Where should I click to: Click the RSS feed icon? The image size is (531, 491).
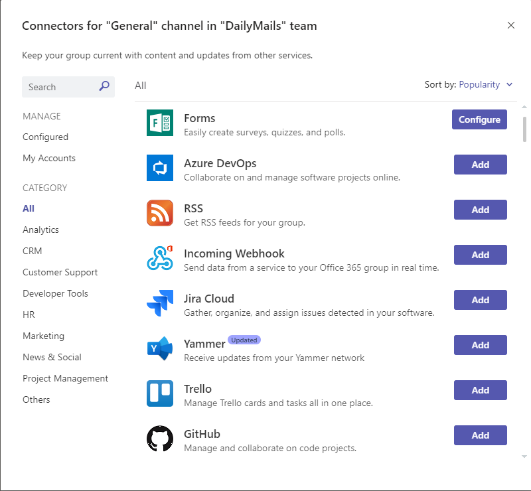pyautogui.click(x=159, y=213)
